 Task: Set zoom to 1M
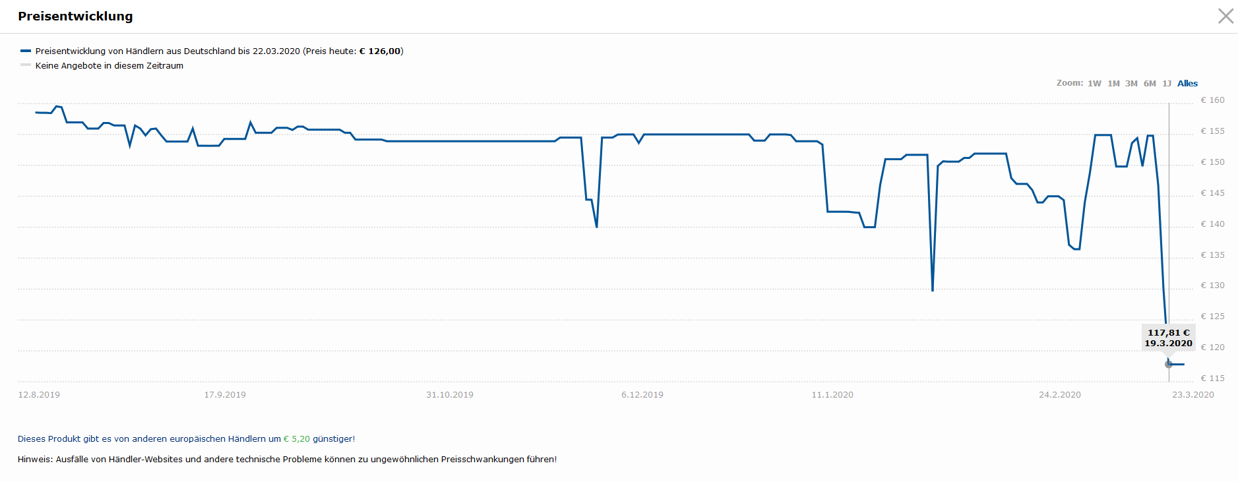[1113, 84]
